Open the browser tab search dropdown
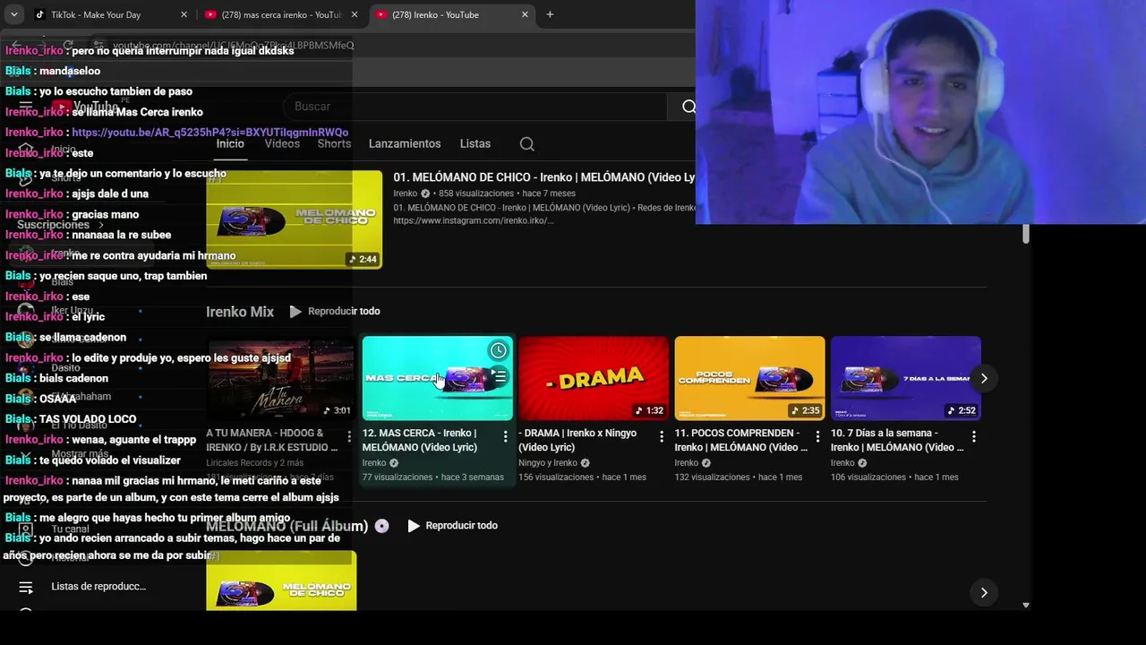 pos(13,14)
